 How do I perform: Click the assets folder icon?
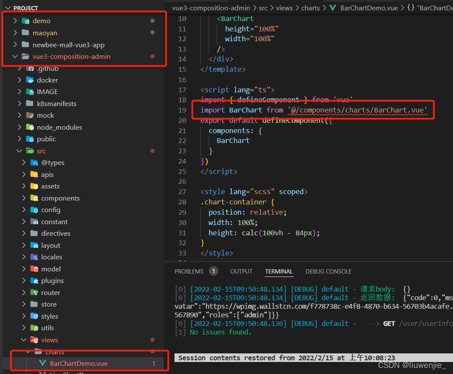point(34,186)
